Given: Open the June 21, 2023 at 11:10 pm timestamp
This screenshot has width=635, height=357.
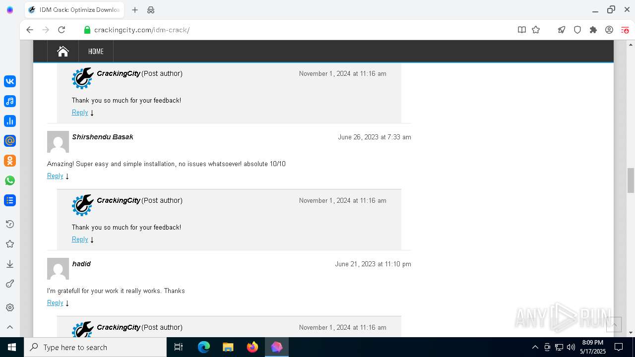Looking at the screenshot, I should click(x=373, y=264).
